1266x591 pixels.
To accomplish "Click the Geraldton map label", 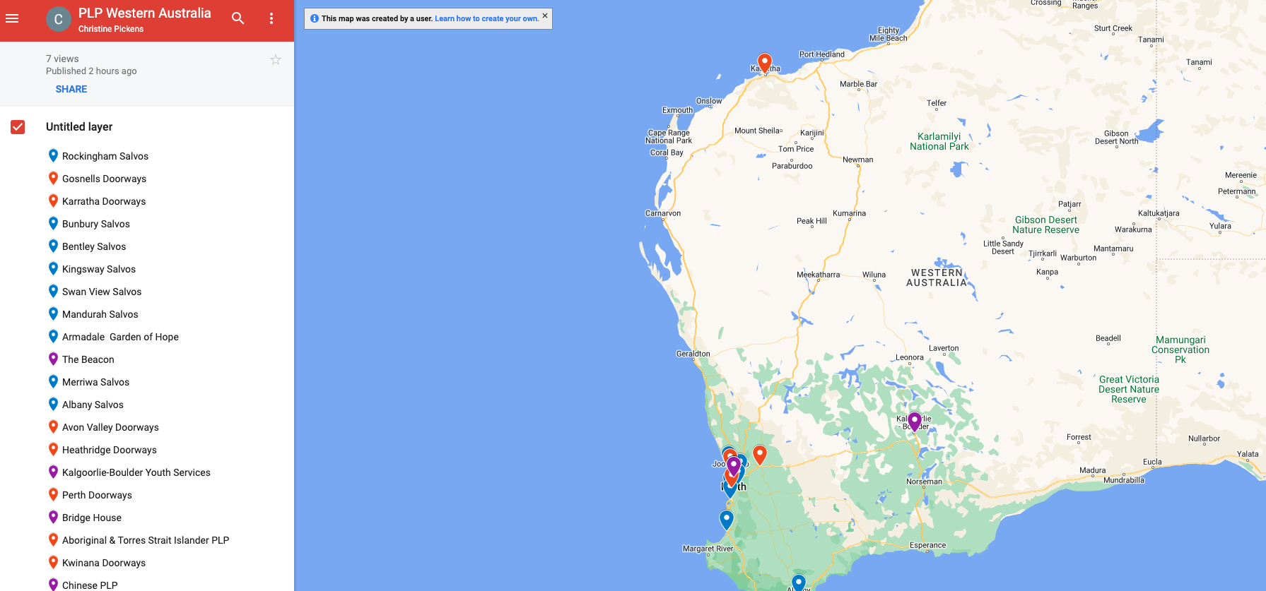I will 693,354.
